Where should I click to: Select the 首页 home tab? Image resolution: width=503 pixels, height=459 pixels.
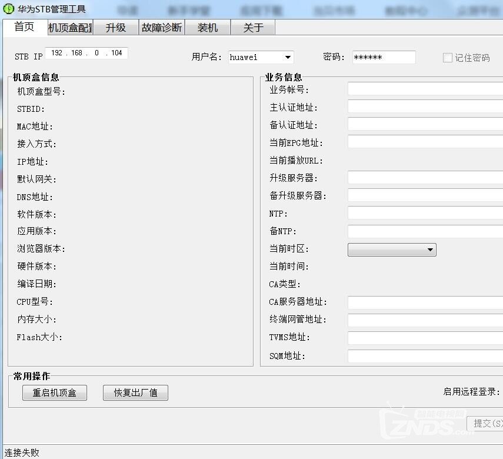[24, 27]
